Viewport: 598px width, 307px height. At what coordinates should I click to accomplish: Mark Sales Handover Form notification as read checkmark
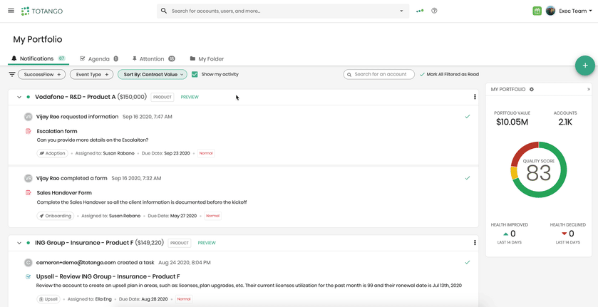pyautogui.click(x=468, y=177)
